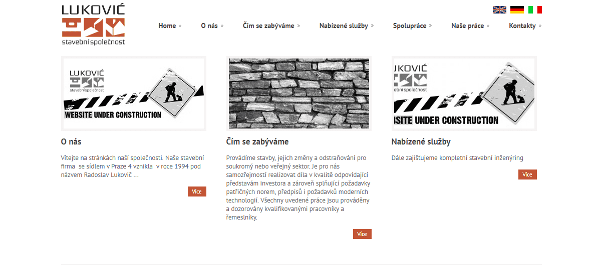Open the Home menu item

pyautogui.click(x=167, y=26)
